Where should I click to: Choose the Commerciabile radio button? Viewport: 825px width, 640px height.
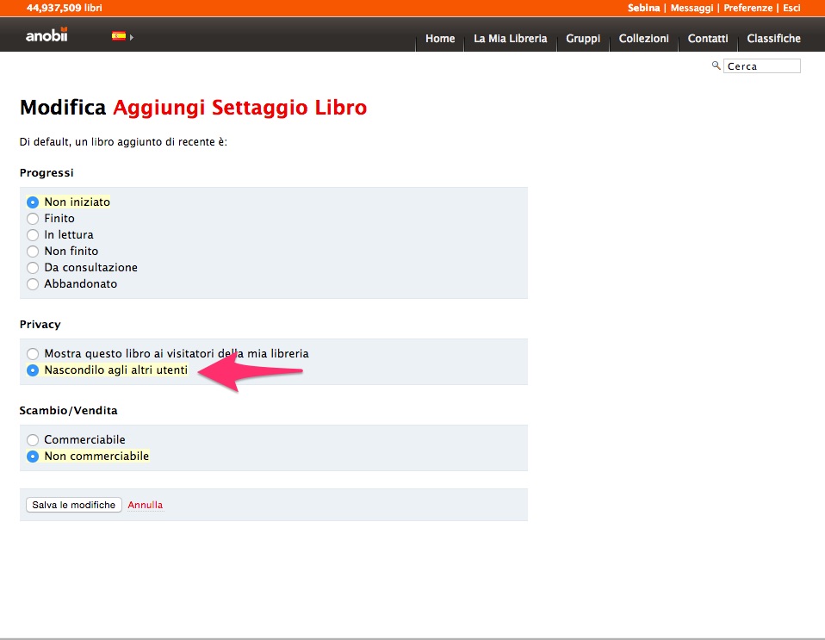[x=33, y=440]
